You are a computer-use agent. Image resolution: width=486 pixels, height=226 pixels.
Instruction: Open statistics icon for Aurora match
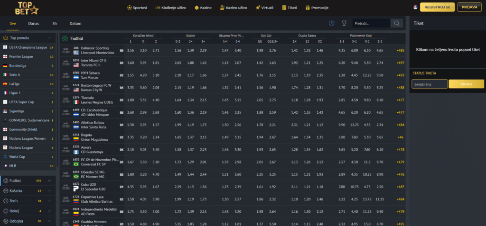[121, 150]
